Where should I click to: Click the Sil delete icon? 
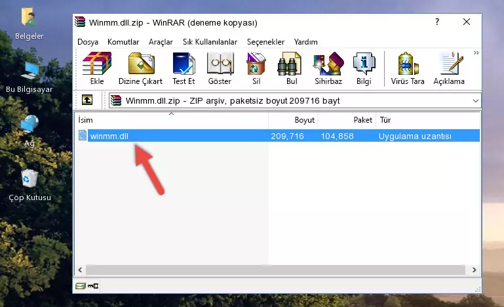click(x=256, y=68)
